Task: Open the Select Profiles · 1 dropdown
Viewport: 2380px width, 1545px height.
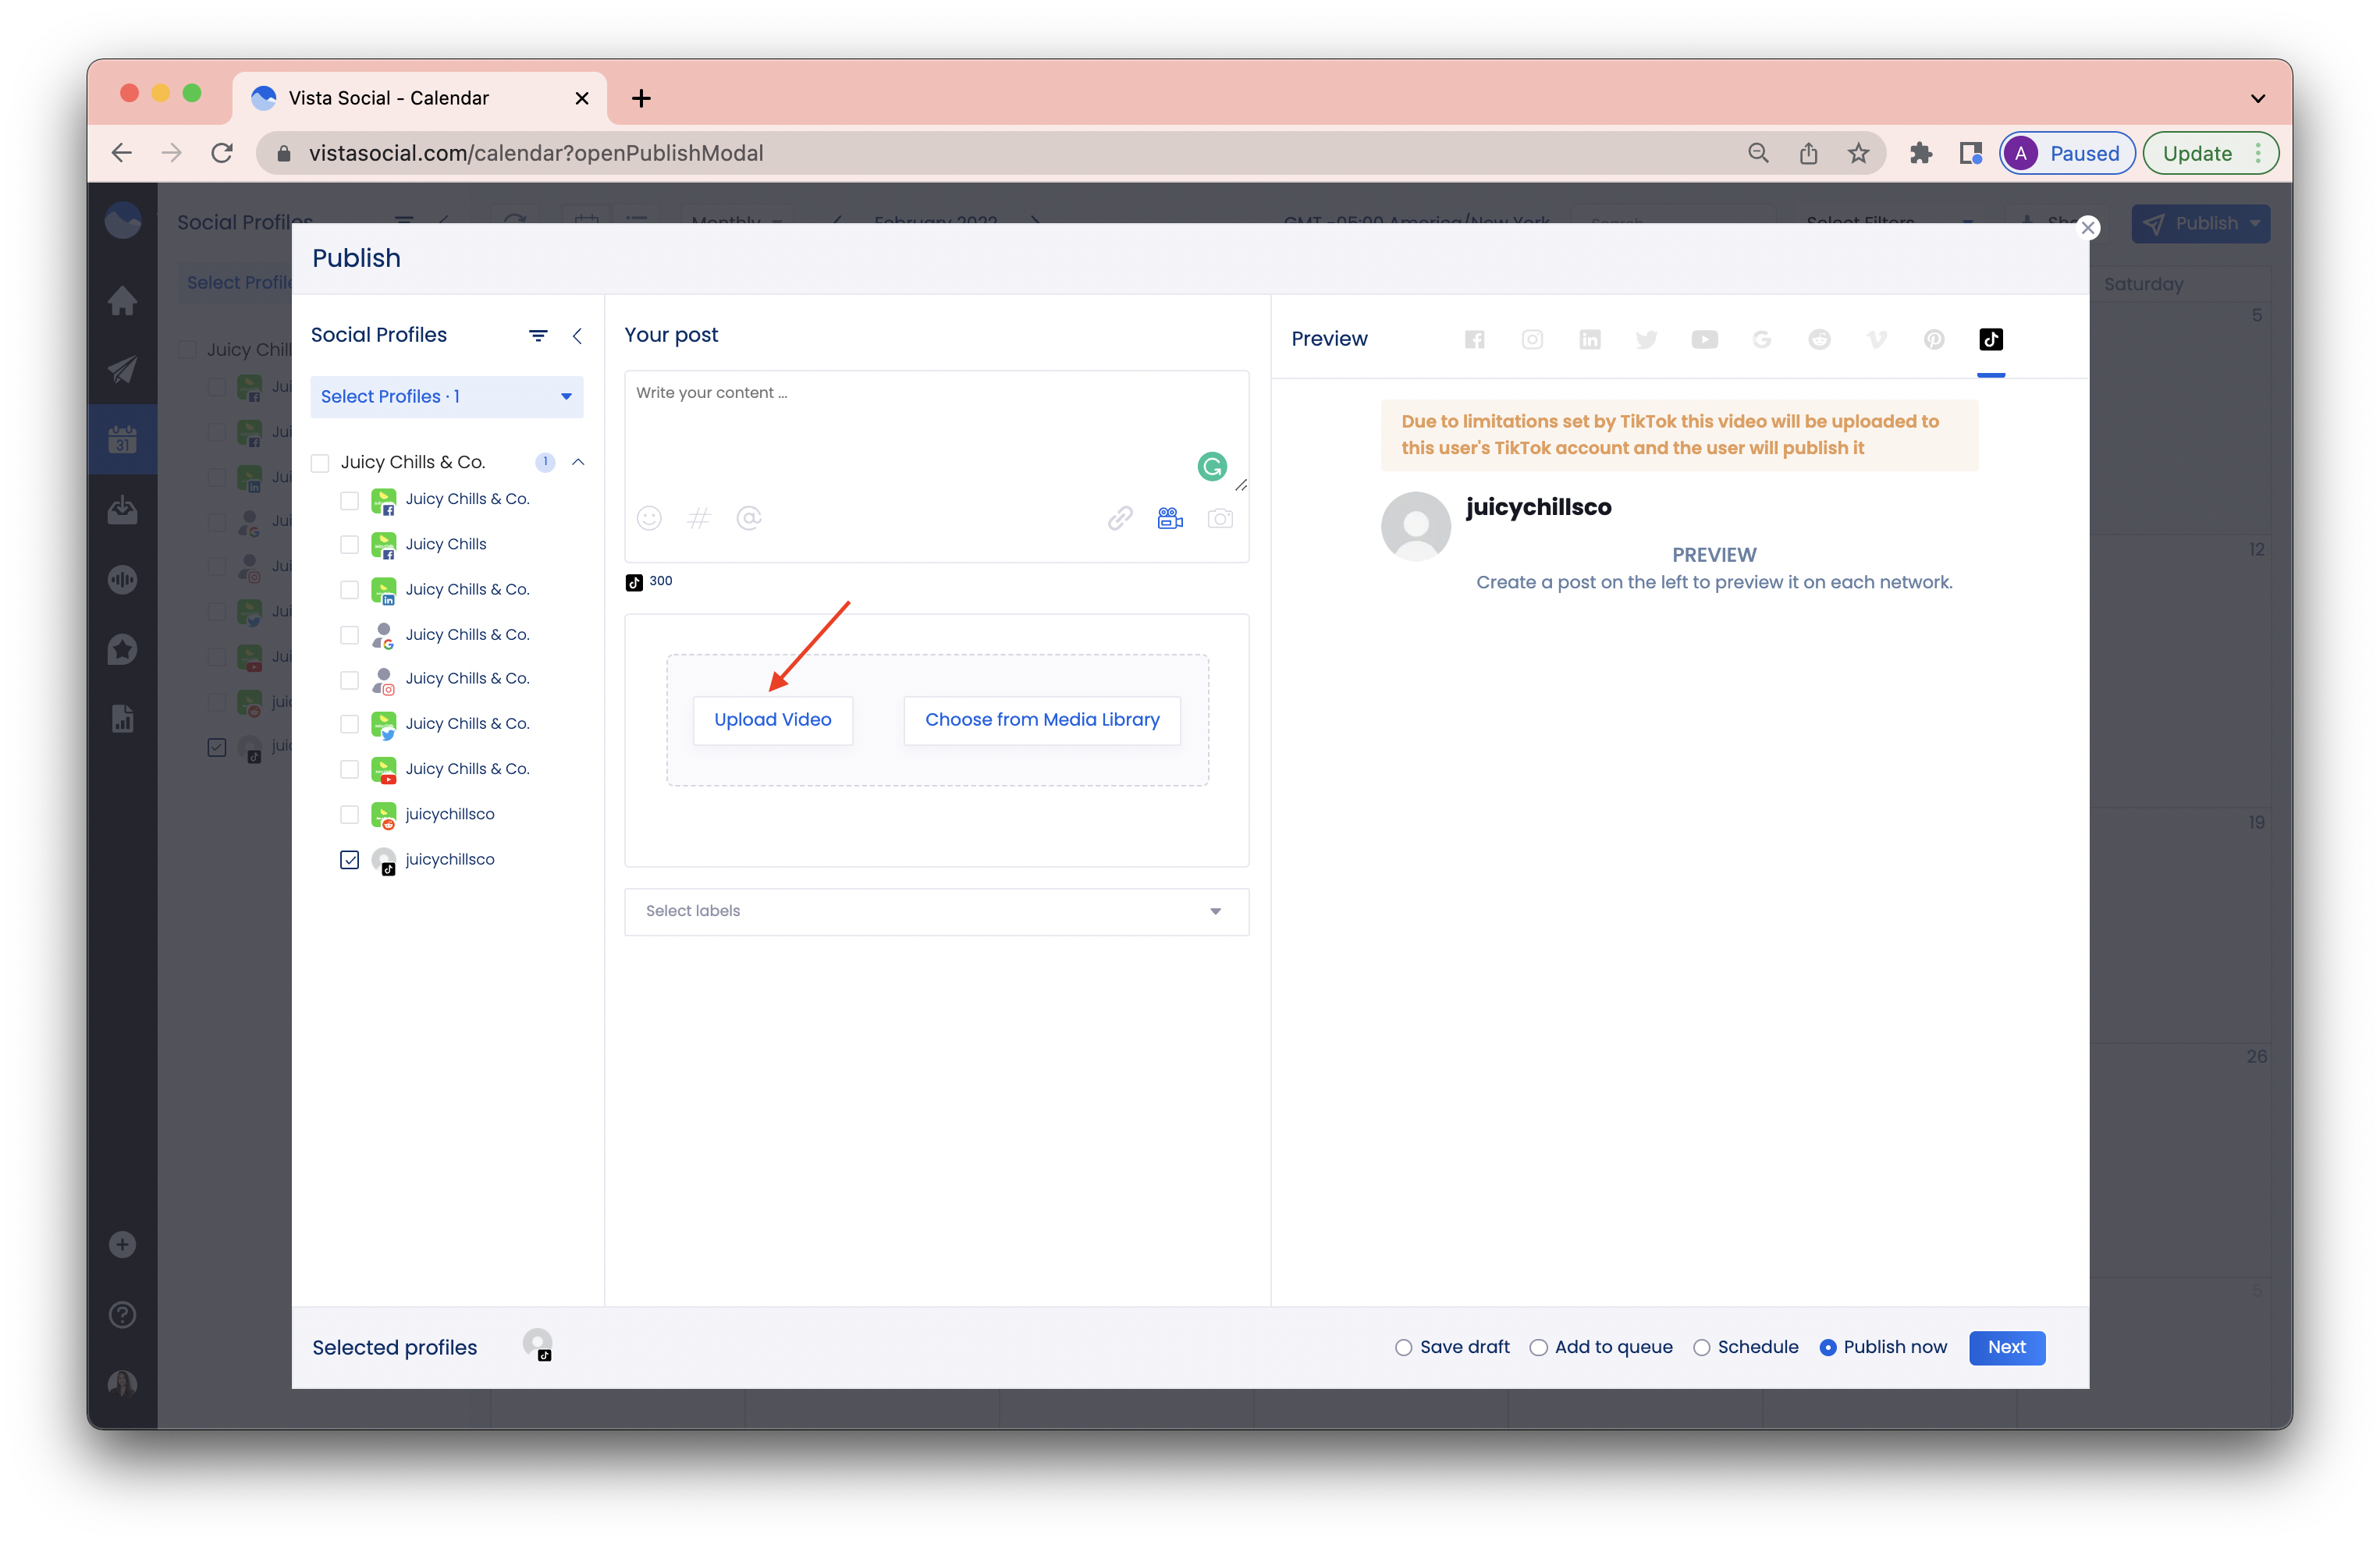Action: tap(446, 397)
